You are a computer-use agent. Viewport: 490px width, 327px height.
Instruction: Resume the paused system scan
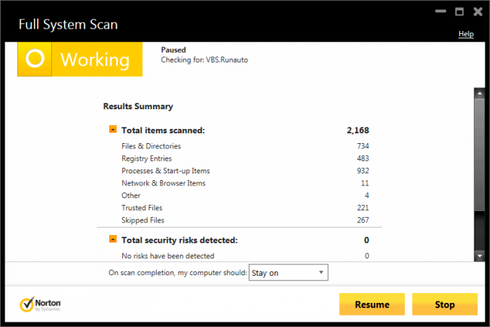click(x=372, y=304)
